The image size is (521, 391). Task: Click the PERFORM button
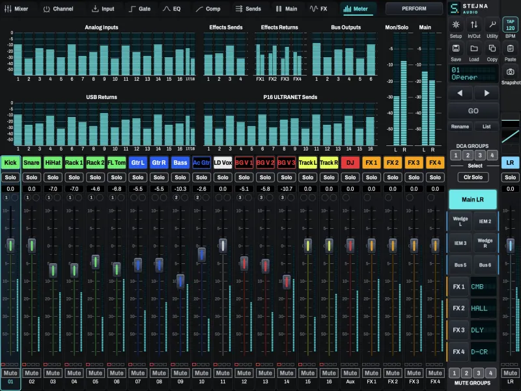[414, 8]
